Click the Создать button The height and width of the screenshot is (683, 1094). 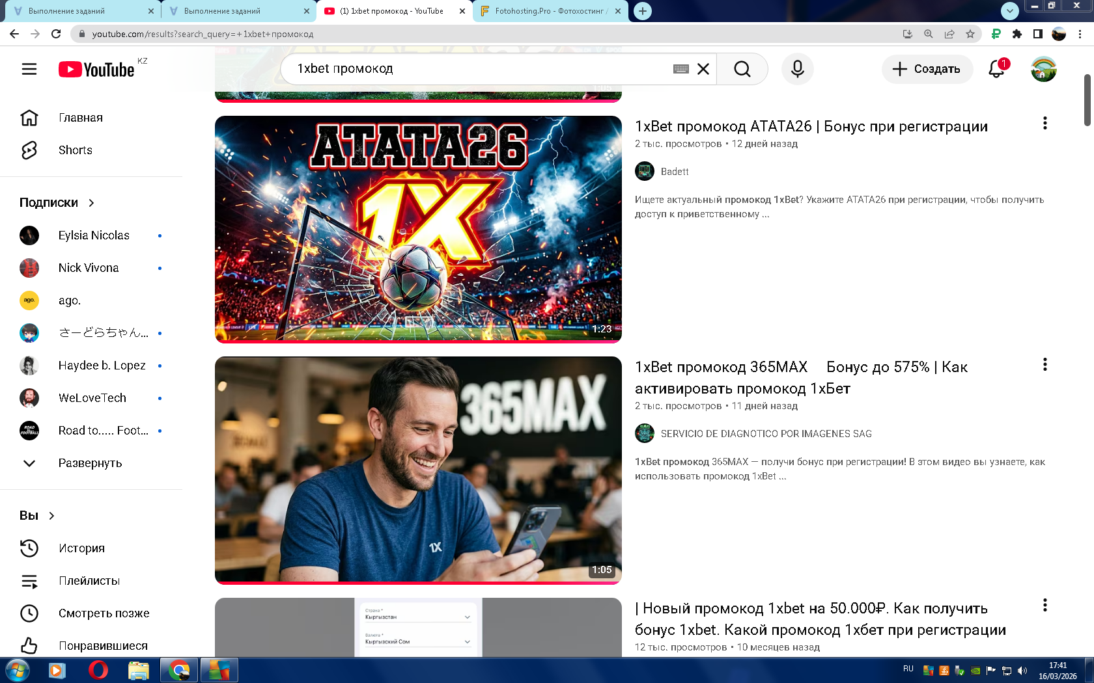tap(927, 69)
